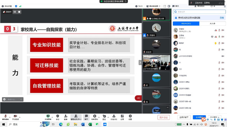Viewport: 227px width, 127px height.
Task: Open the Security shield icon in meeting toolbar
Action: 58,117
